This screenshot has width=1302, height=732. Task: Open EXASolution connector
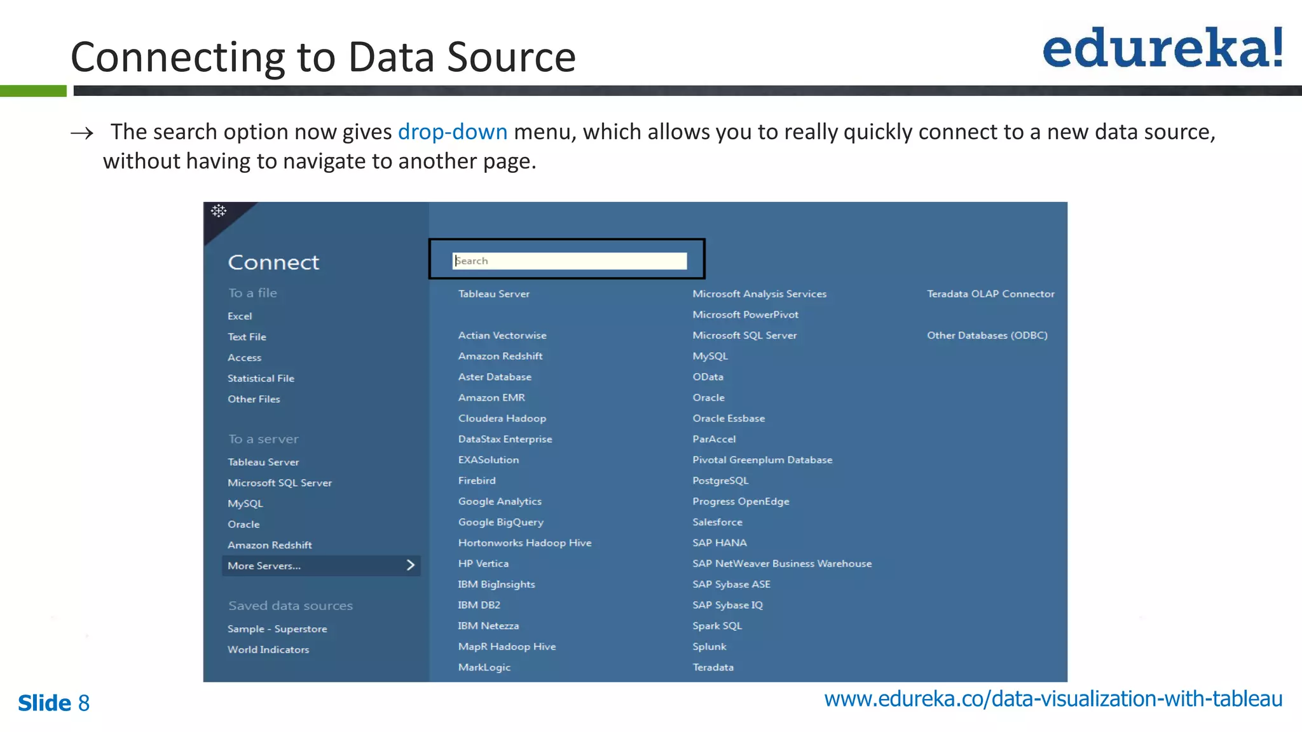click(488, 459)
